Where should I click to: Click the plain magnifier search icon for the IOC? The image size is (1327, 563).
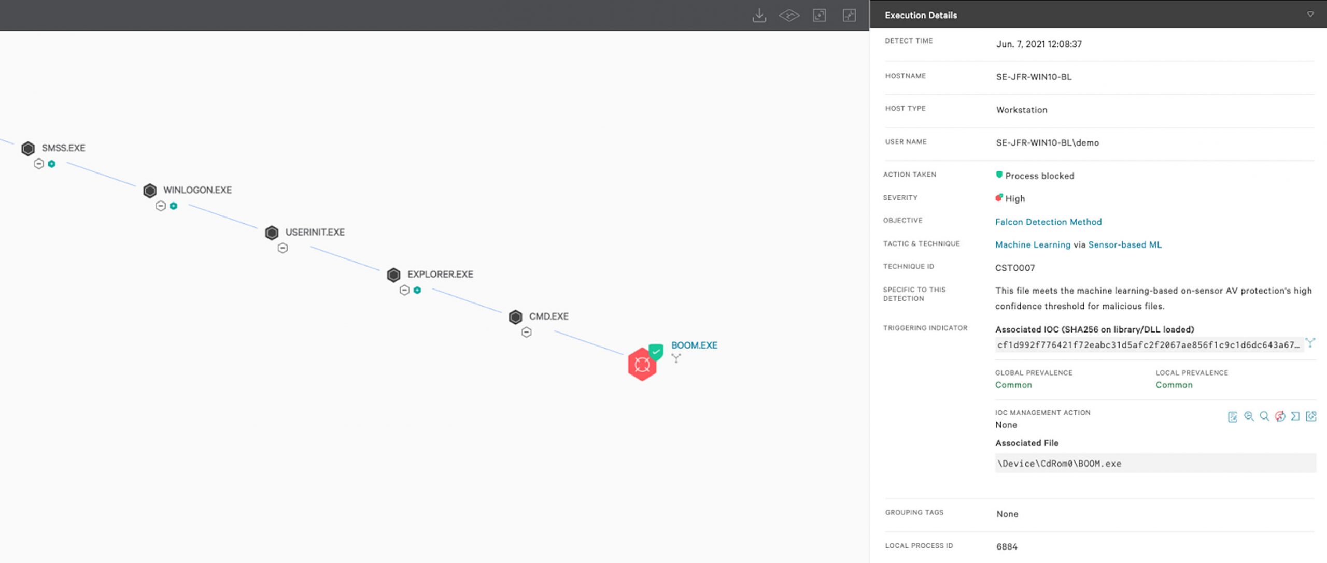coord(1264,416)
